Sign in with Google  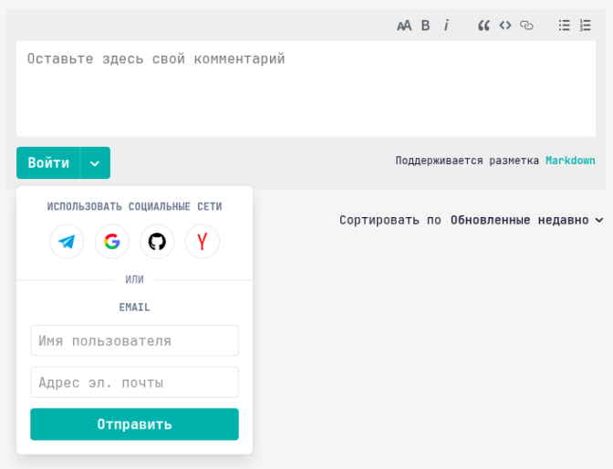pos(112,242)
